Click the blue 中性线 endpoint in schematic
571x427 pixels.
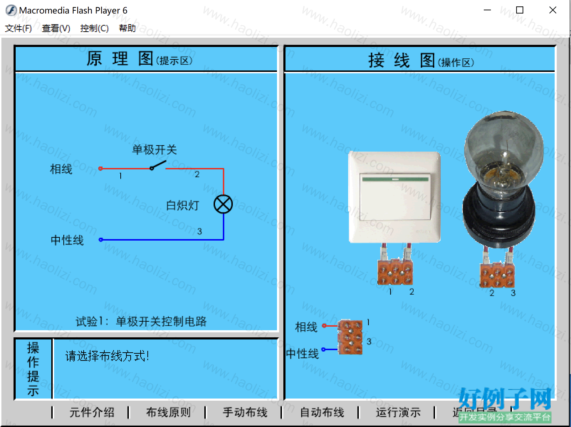[101, 240]
